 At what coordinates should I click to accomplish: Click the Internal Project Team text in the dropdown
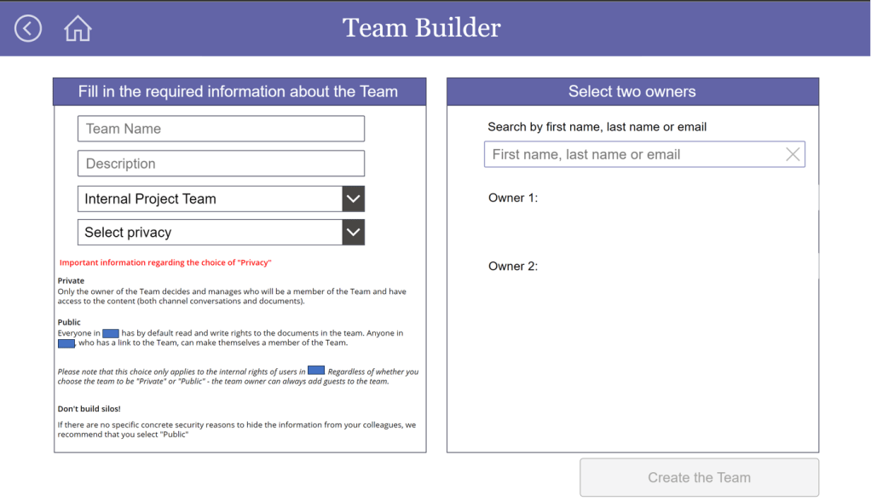(x=151, y=199)
